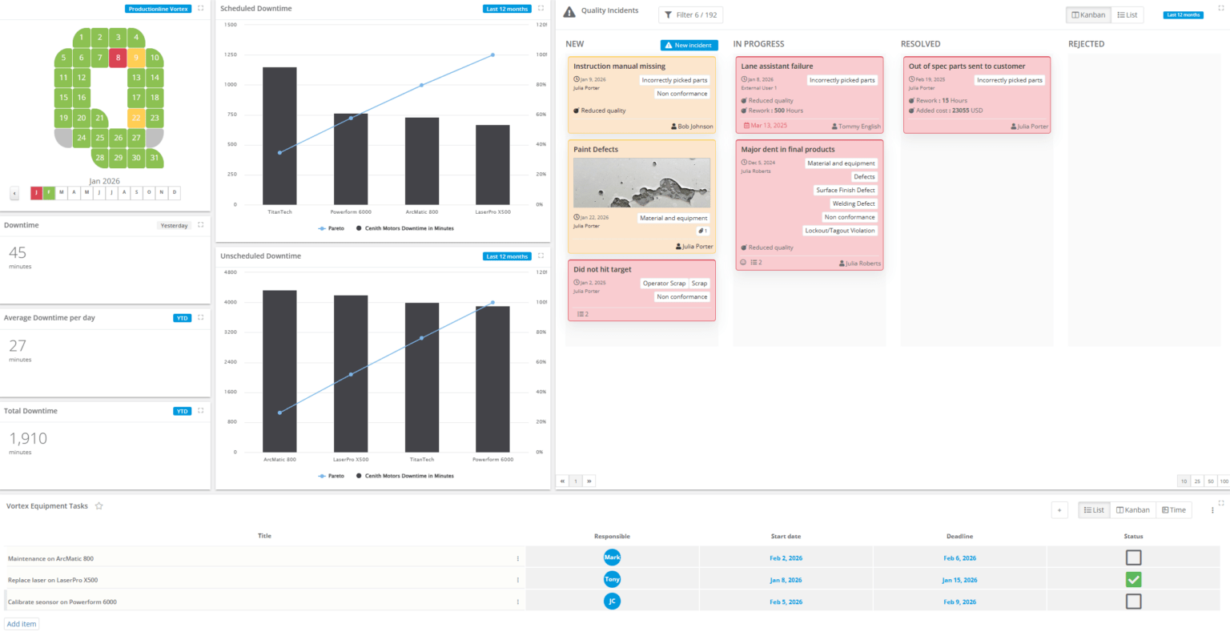The width and height of the screenshot is (1230, 644).
Task: Open the Filter 6 / 192 dropdown
Action: [x=690, y=15]
